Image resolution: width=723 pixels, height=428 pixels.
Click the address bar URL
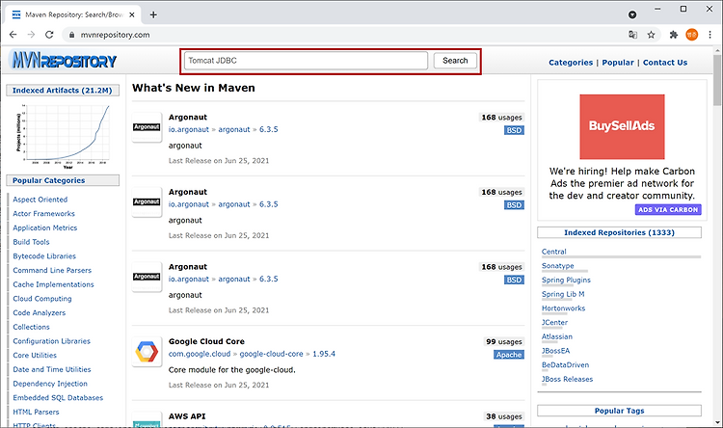coord(115,35)
